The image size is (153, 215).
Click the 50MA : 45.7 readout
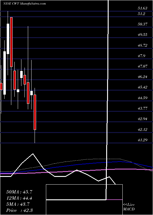19,192
